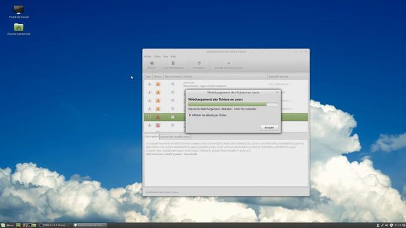Close the Téléchargement des fichiers dialog
The height and width of the screenshot is (228, 406).
277,92
